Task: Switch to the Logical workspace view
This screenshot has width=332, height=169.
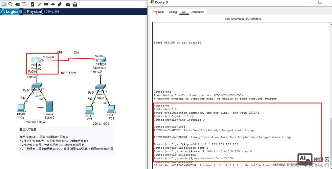Action: (11, 11)
